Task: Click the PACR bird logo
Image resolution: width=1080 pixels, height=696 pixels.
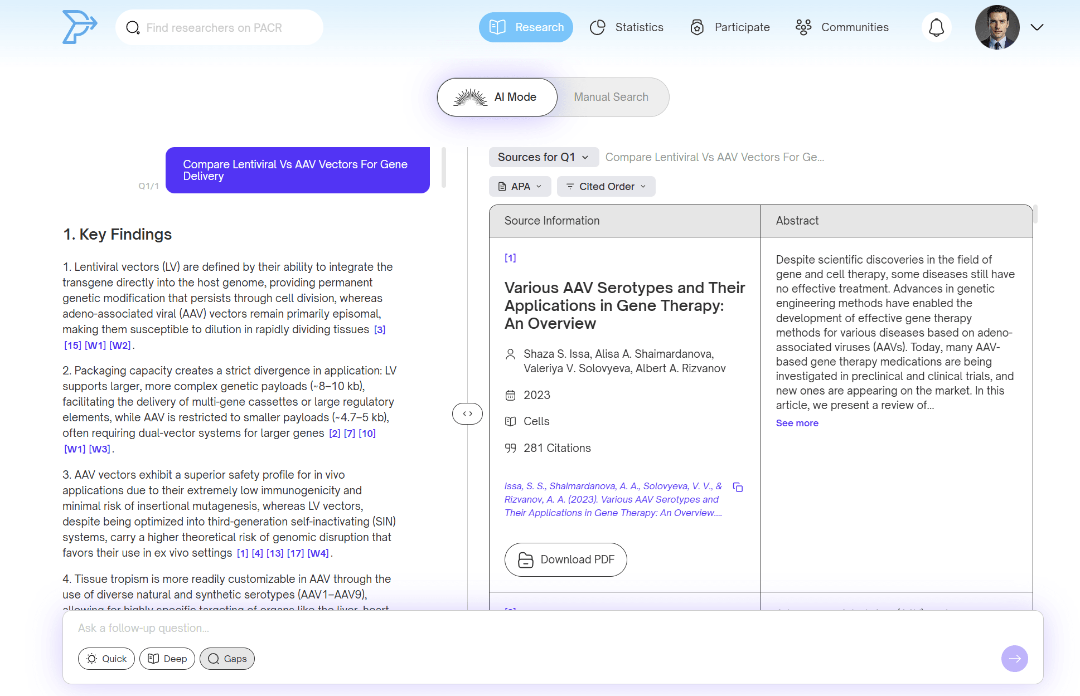Action: (80, 27)
